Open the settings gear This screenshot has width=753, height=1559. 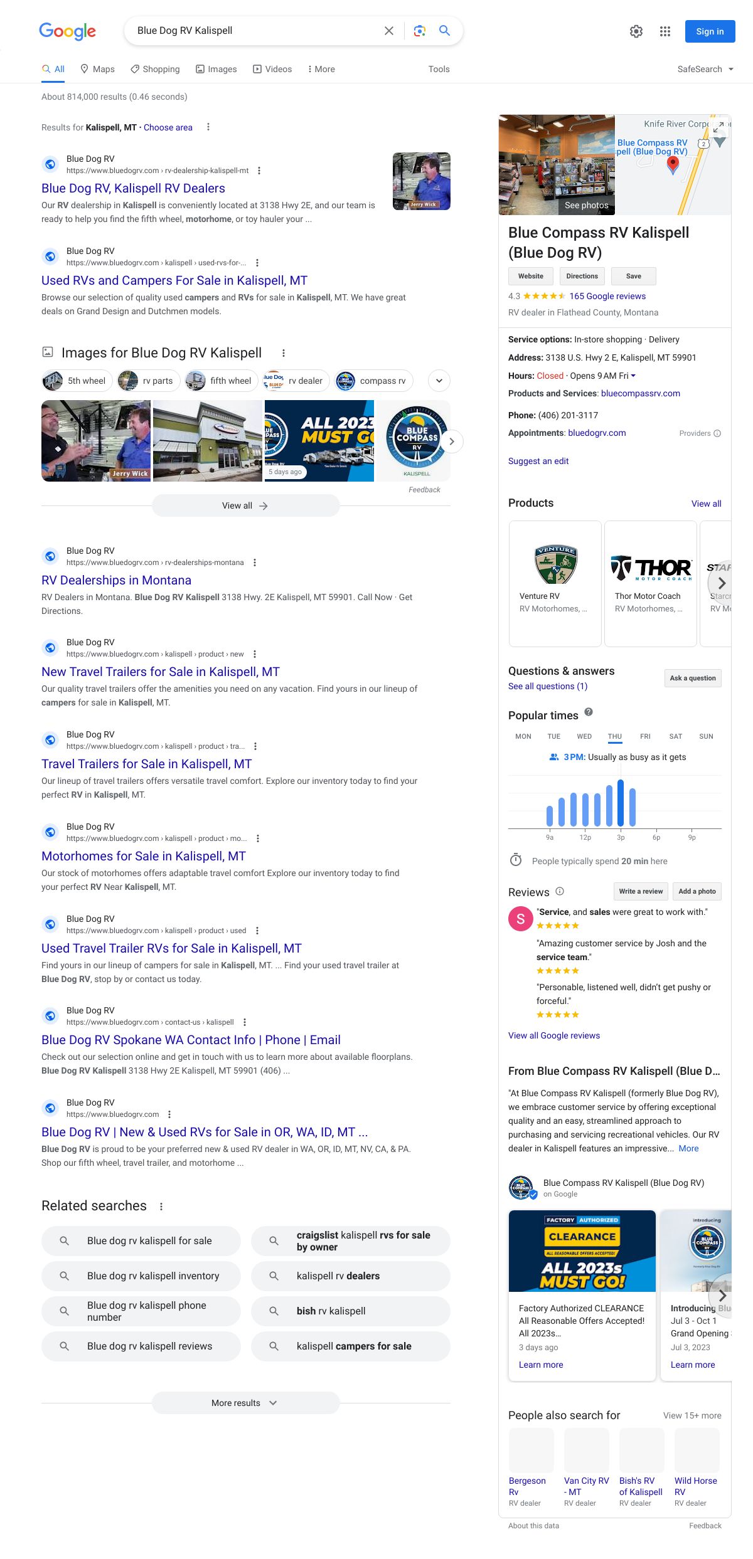click(x=636, y=31)
